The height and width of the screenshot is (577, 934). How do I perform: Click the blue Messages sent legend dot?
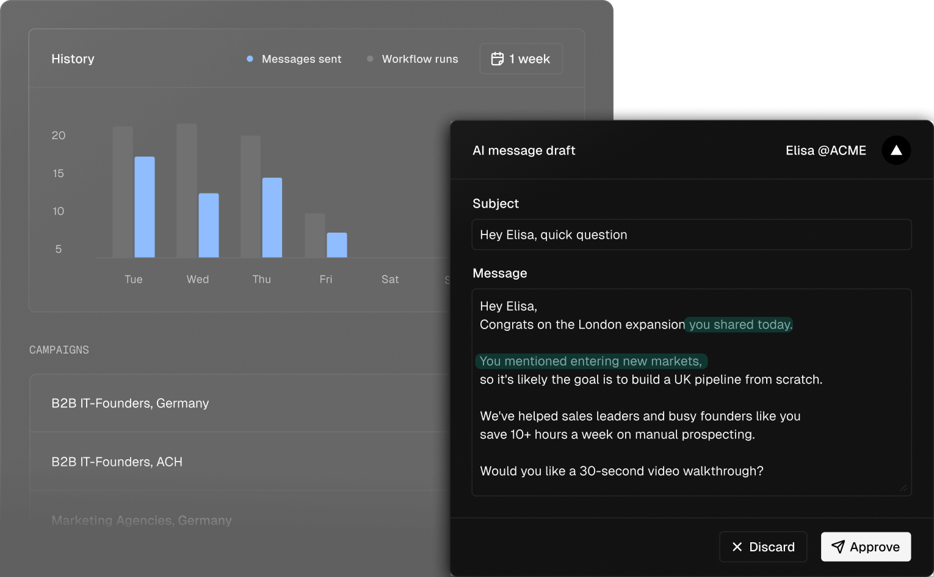pyautogui.click(x=250, y=59)
